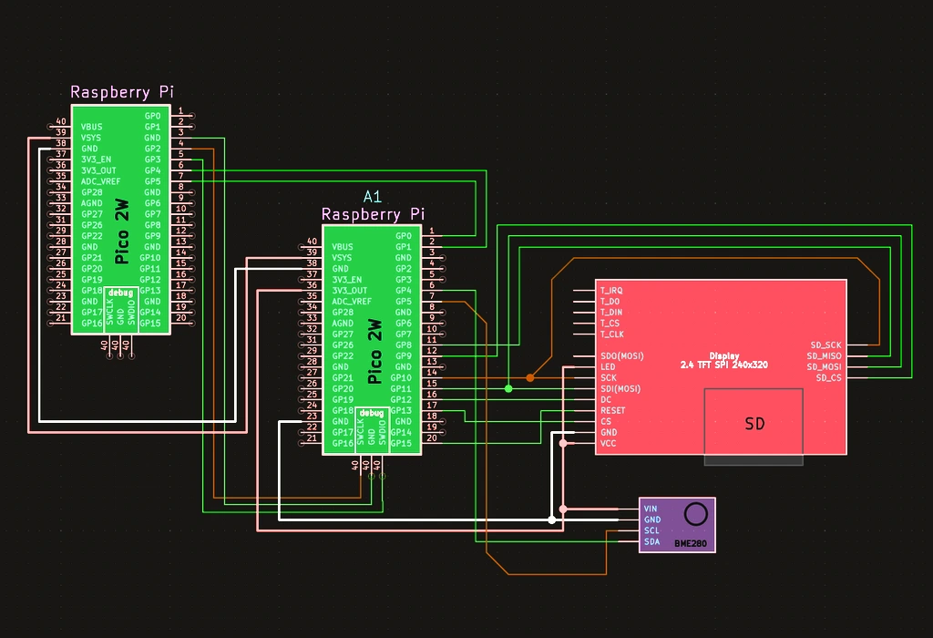The width and height of the screenshot is (933, 638).
Task: Select the SD_CS pin on the Display
Action: [x=829, y=378]
